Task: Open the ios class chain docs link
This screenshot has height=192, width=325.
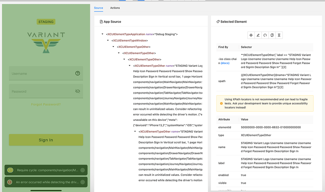Action: 225,63
